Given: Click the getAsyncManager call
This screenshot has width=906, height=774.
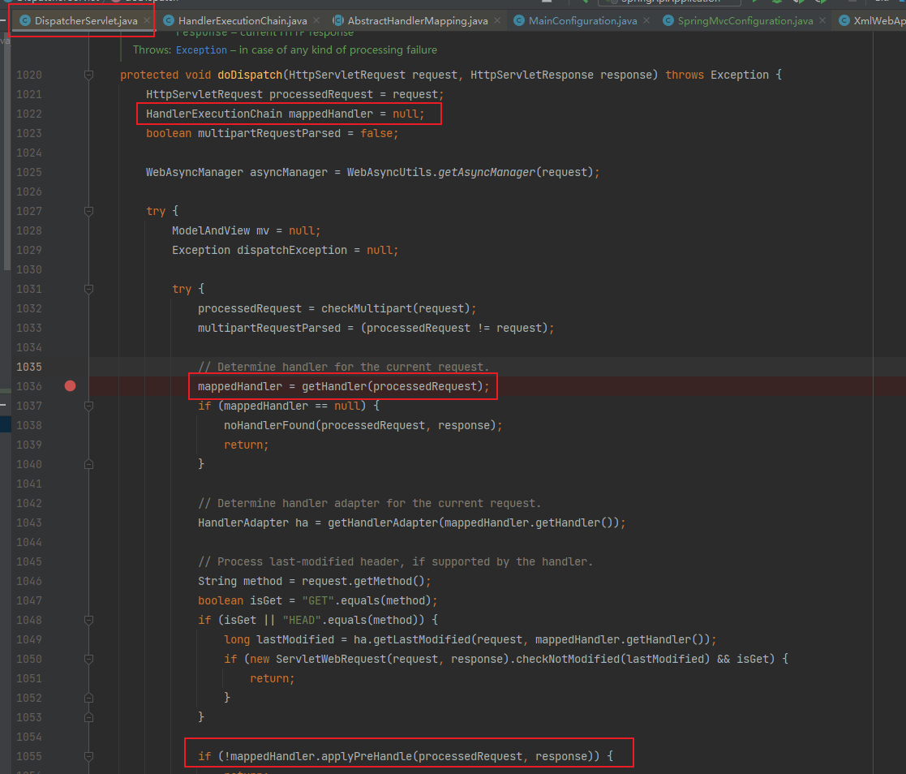Looking at the screenshot, I should pyautogui.click(x=487, y=172).
